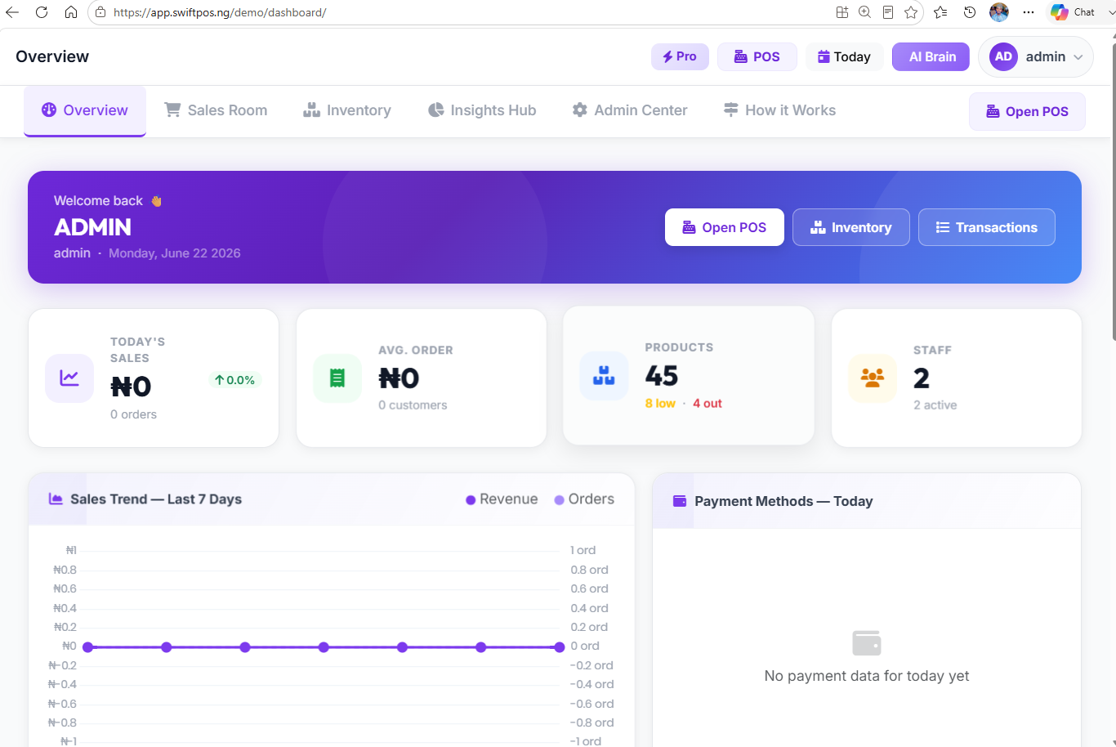Image resolution: width=1116 pixels, height=747 pixels.
Task: Click the Products boxes icon
Action: pyautogui.click(x=604, y=376)
